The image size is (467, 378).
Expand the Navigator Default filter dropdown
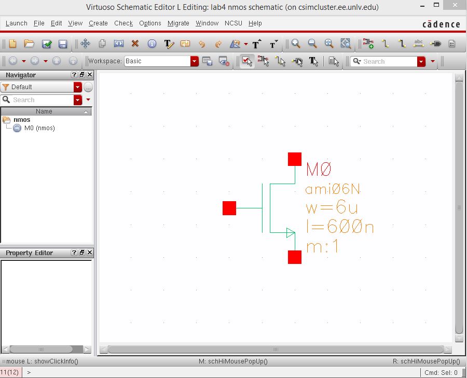pos(78,87)
